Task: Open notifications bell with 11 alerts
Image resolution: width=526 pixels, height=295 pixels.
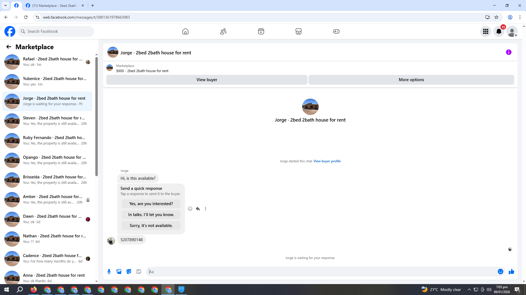Action: (x=499, y=31)
